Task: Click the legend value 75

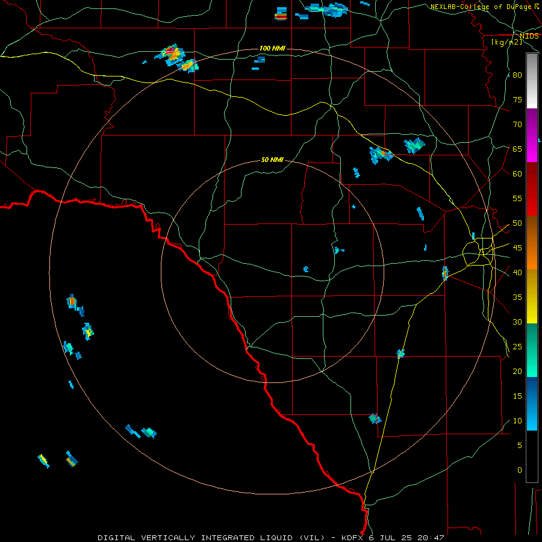Action: (517, 100)
